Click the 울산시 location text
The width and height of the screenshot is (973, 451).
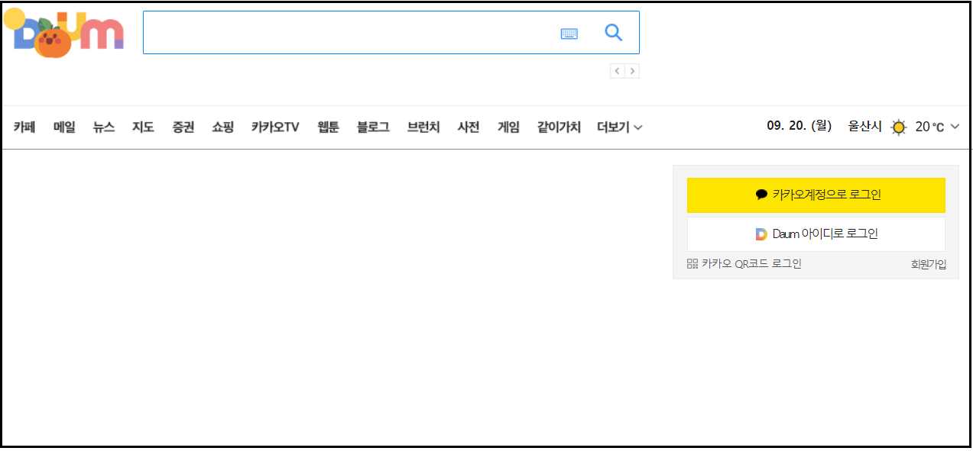pyautogui.click(x=865, y=126)
